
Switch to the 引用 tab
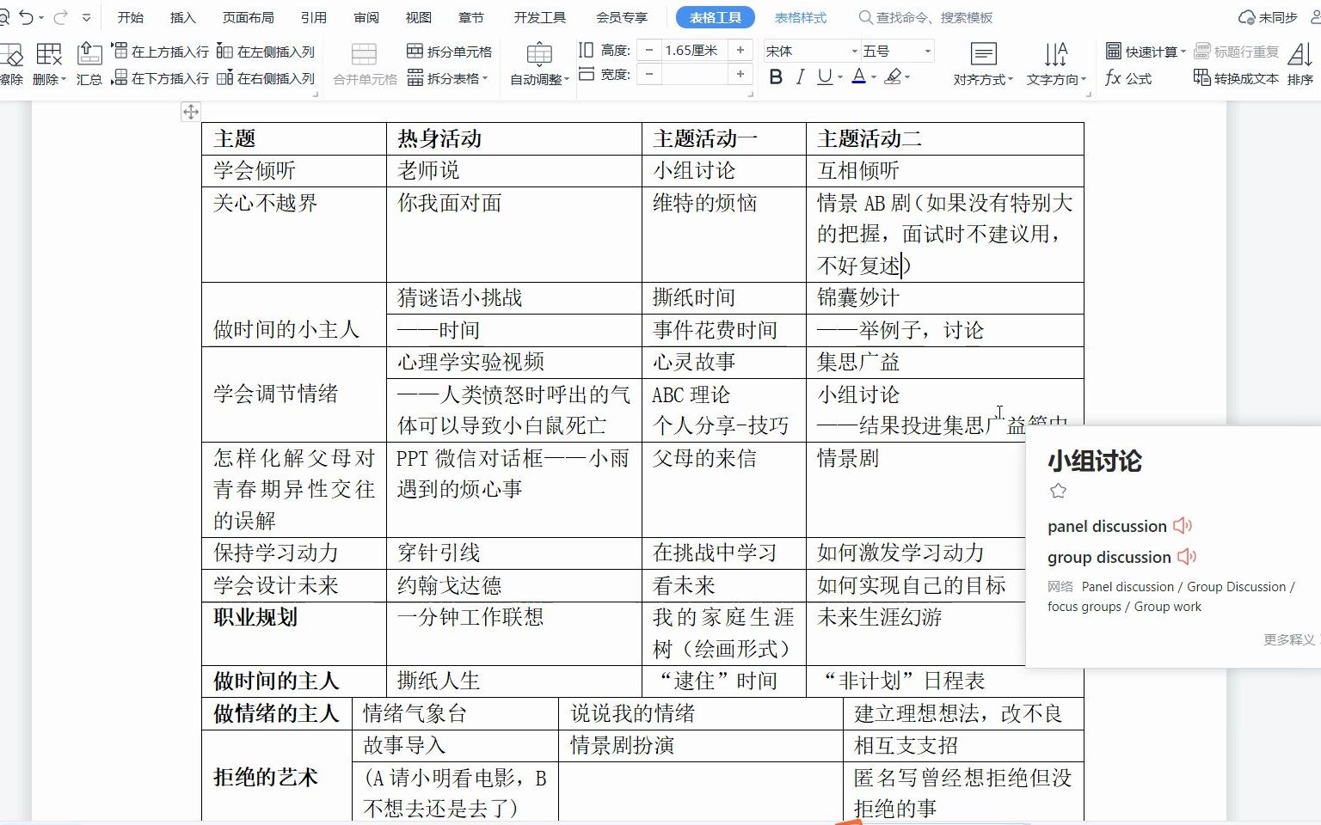[314, 17]
